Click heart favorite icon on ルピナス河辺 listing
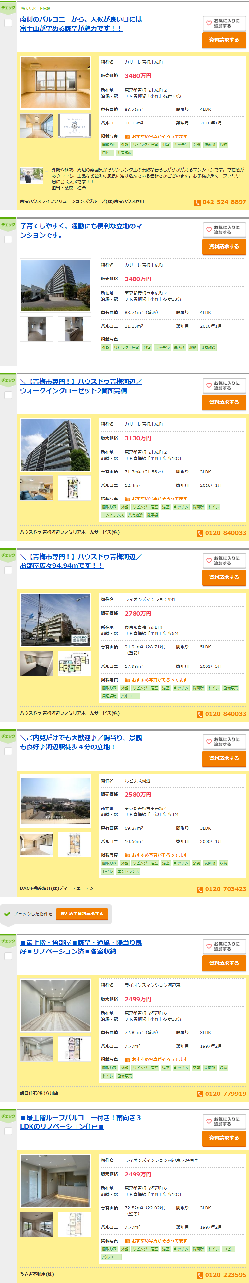The height and width of the screenshot is (1283, 249). pyautogui.click(x=209, y=742)
